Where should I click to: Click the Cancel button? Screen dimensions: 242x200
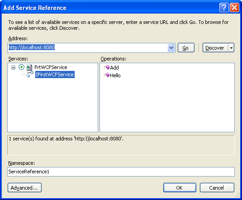pos(217,188)
